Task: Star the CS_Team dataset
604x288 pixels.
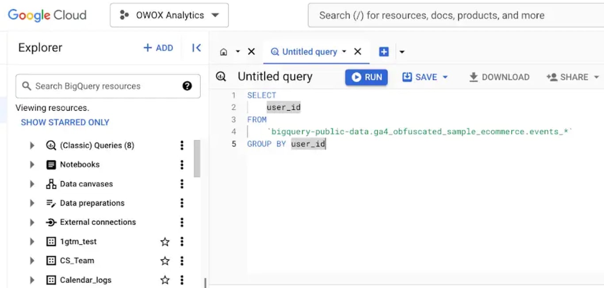Action: point(165,261)
